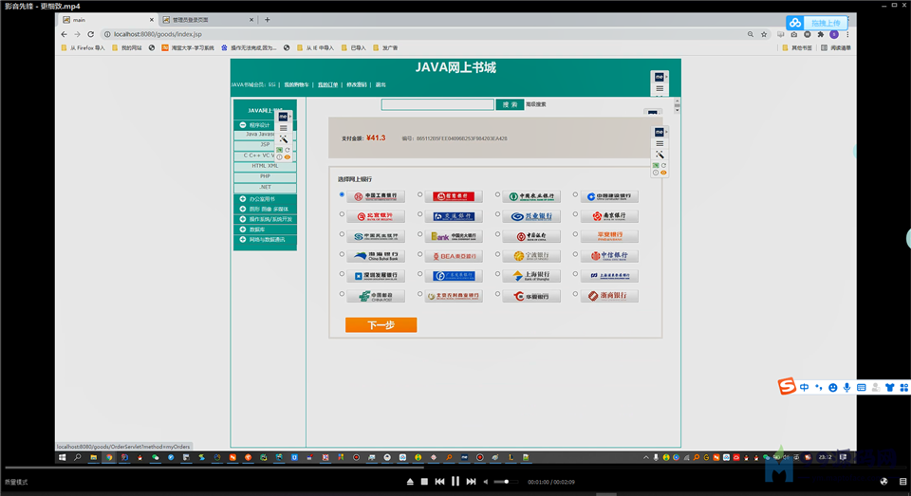The image size is (911, 496).
Task: Go back in the browser
Action: pos(64,34)
